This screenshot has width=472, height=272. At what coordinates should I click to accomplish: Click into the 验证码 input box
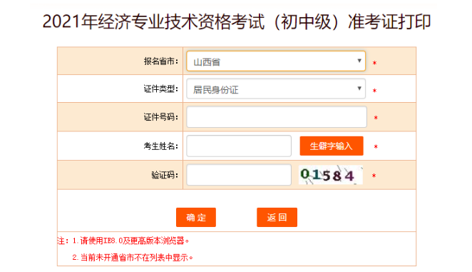(x=239, y=175)
